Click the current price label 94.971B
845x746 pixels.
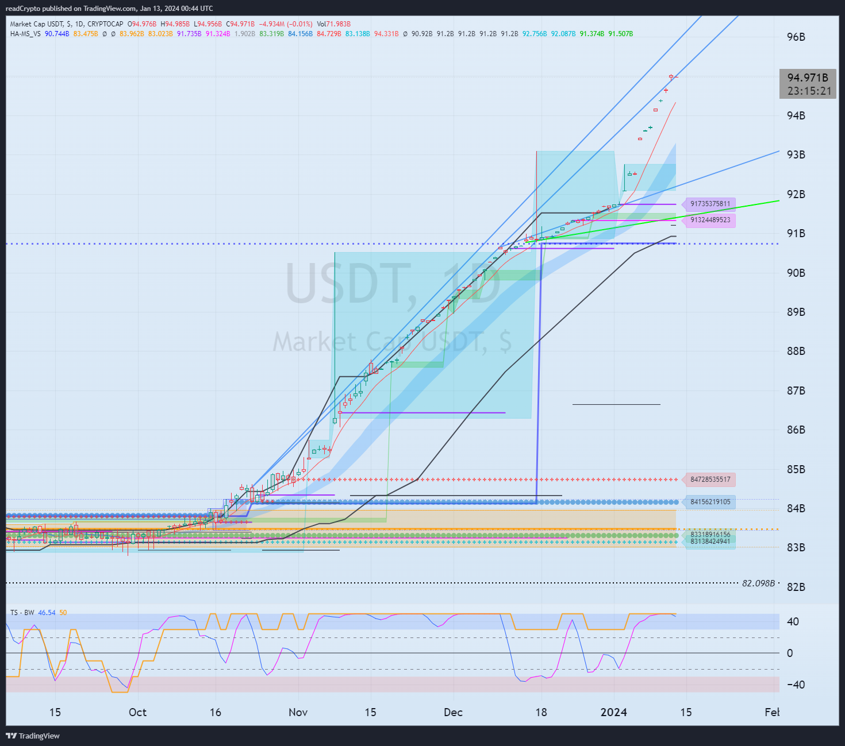(x=808, y=78)
